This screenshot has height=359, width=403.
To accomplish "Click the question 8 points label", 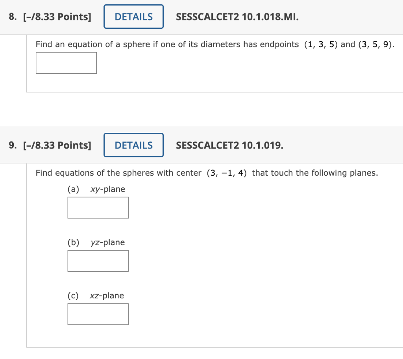I will click(x=57, y=17).
